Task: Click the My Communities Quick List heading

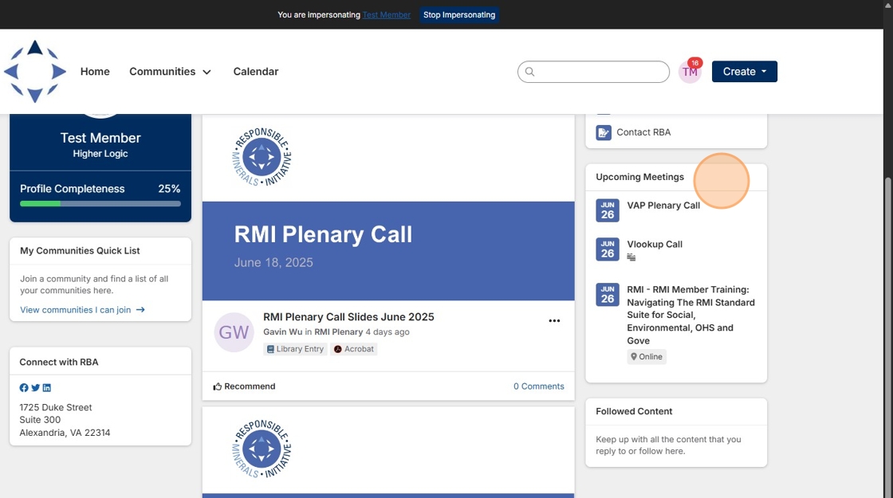Action: coord(80,251)
